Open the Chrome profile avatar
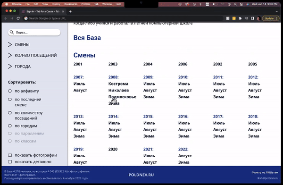The width and height of the screenshot is (283, 185). (x=258, y=18)
